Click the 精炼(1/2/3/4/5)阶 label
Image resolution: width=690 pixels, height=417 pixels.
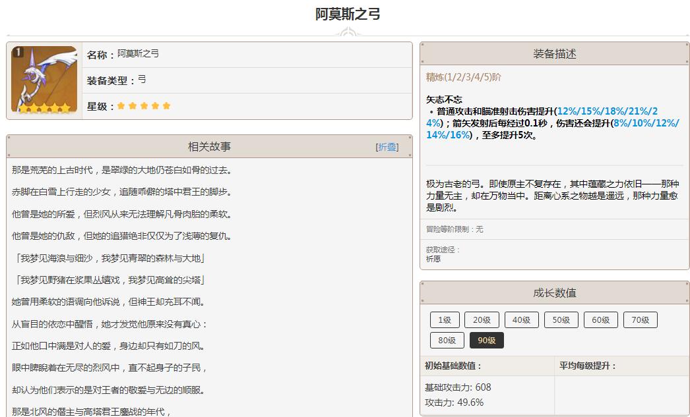click(463, 77)
